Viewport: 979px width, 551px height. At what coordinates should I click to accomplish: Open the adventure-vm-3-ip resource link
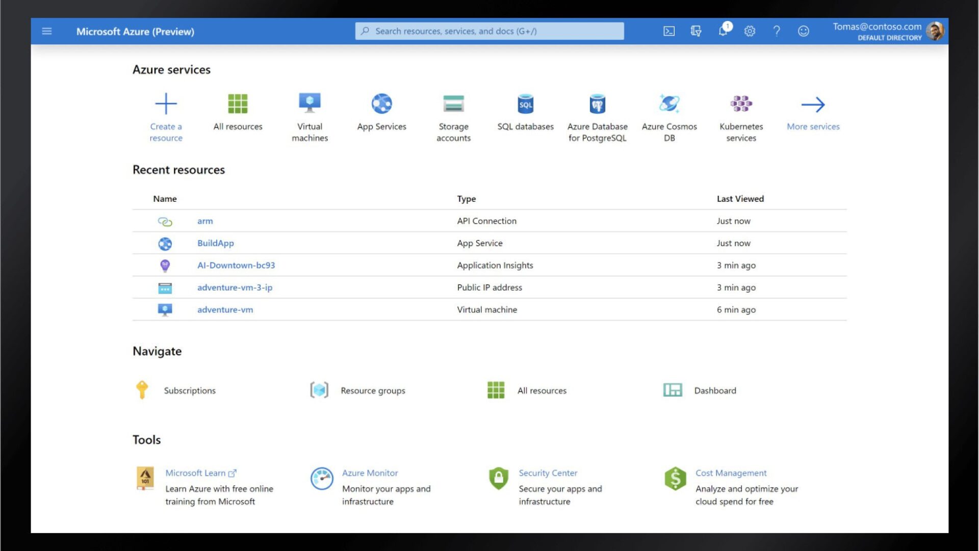click(235, 287)
